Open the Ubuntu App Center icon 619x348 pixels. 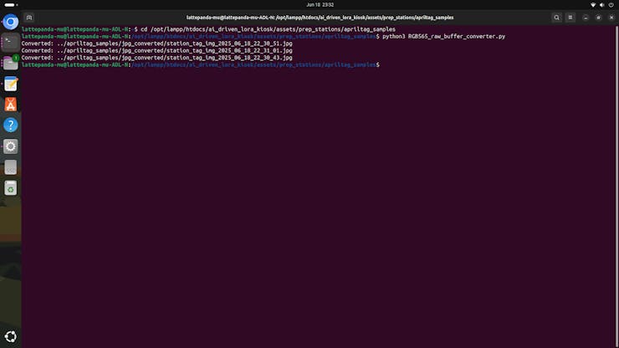click(x=11, y=105)
